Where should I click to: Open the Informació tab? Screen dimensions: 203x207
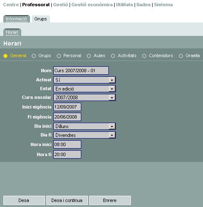pos(16,19)
